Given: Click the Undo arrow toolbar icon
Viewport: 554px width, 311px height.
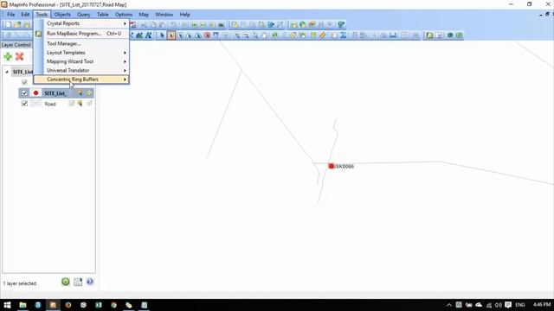Looking at the screenshot, I should pyautogui.click(x=173, y=25).
